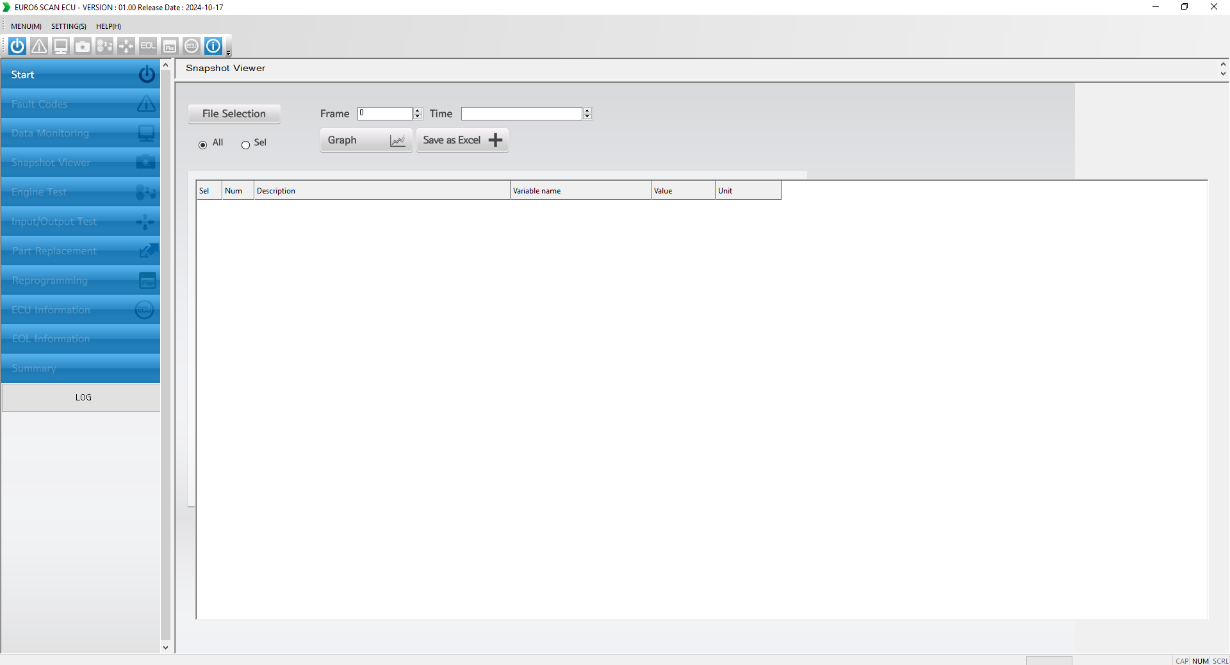Click the power Start icon in toolbar
The width and height of the screenshot is (1230, 665).
(x=17, y=46)
